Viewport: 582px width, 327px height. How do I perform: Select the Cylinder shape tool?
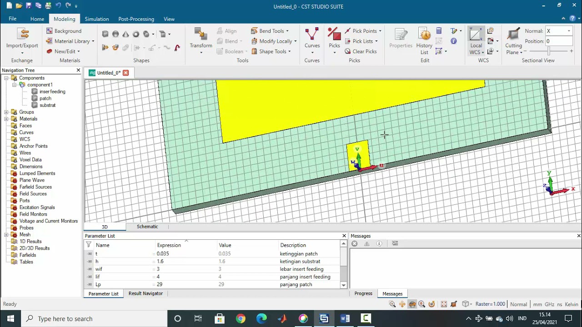click(146, 34)
